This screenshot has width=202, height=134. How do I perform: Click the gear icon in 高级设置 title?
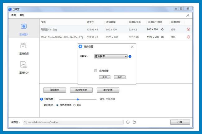(80, 47)
